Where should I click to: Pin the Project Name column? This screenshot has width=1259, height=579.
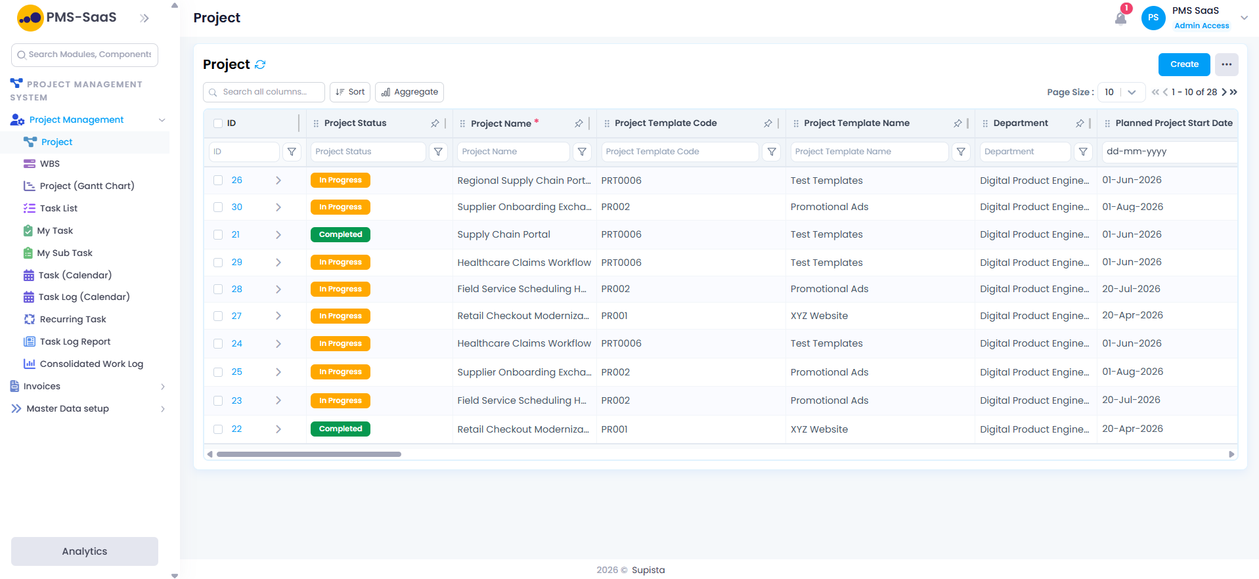tap(579, 123)
